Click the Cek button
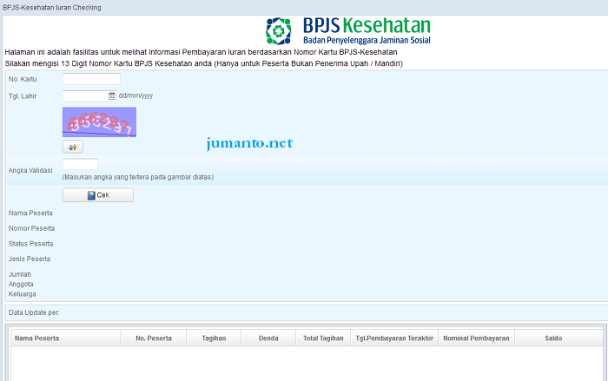Image resolution: width=608 pixels, height=381 pixels. (x=98, y=195)
